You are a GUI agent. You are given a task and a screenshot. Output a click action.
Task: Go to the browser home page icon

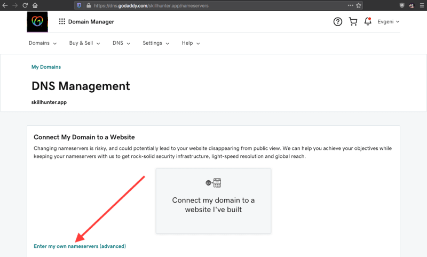point(35,5)
